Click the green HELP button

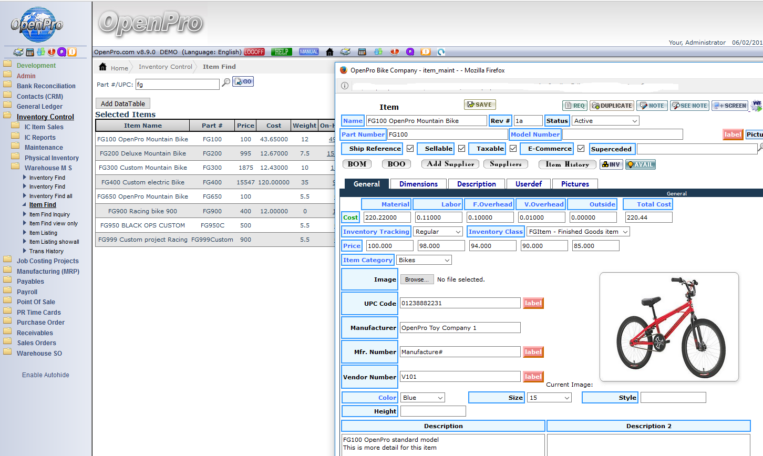(x=282, y=52)
